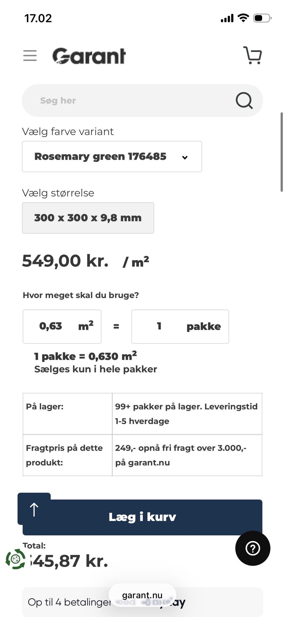Viewport: 285px width, 617px height.
Task: Tap the garant.nu address pill
Action: [142, 595]
